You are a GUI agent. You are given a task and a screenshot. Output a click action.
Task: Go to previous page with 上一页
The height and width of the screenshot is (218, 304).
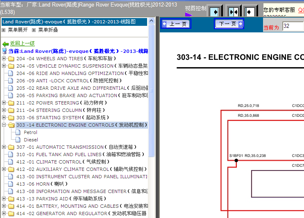click(176, 24)
